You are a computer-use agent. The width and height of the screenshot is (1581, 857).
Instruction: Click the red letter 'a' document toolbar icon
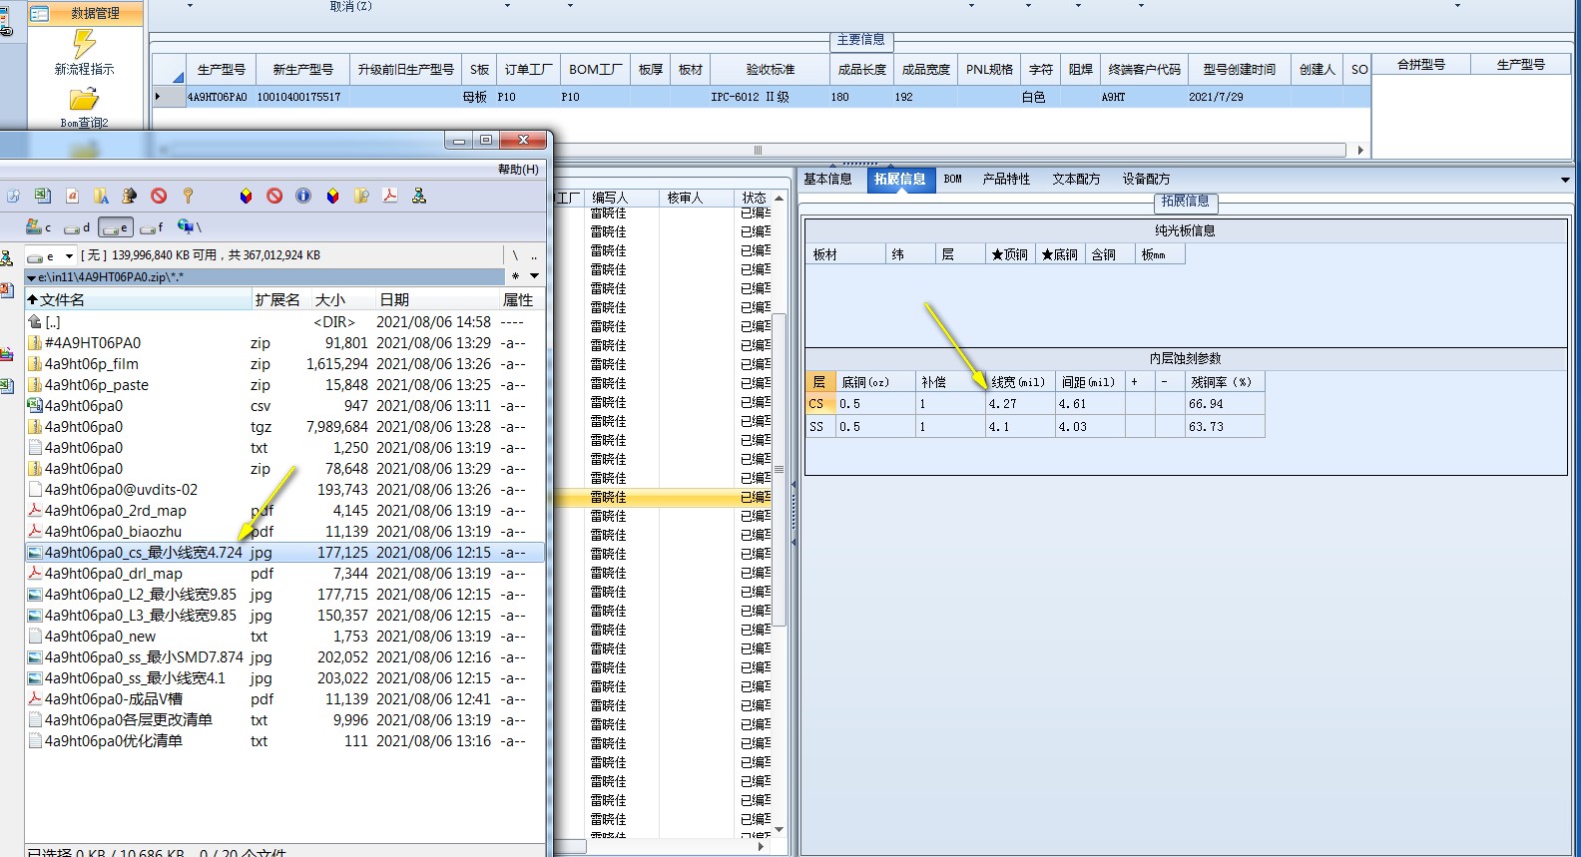(72, 196)
